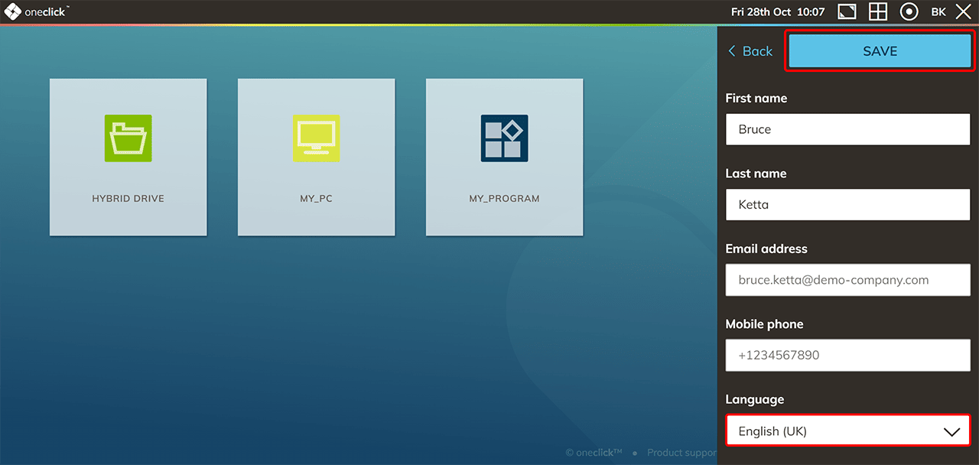Click the Mobile phone input field
The height and width of the screenshot is (465, 979).
pyautogui.click(x=847, y=355)
